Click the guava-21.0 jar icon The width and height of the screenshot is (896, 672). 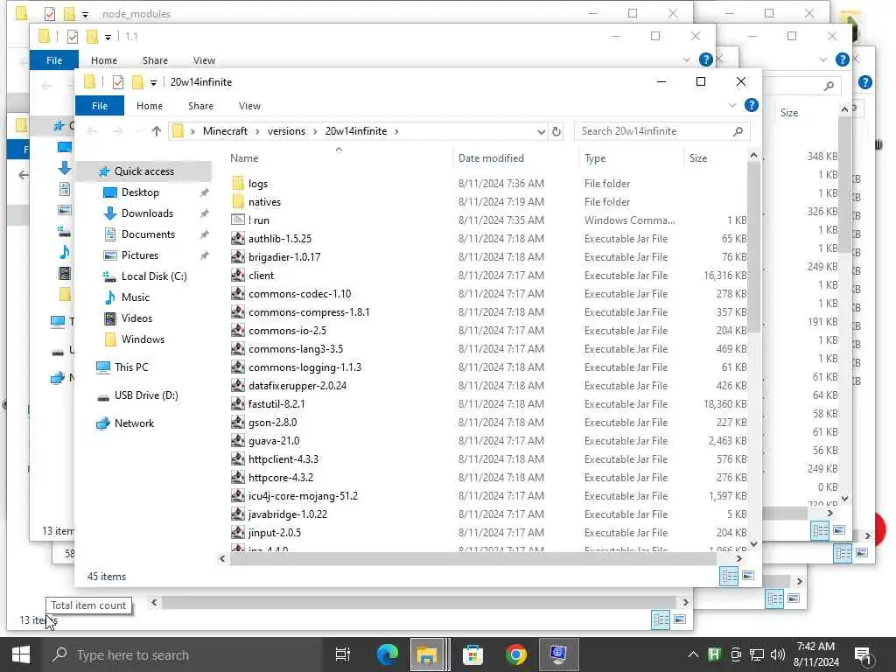pyautogui.click(x=238, y=441)
